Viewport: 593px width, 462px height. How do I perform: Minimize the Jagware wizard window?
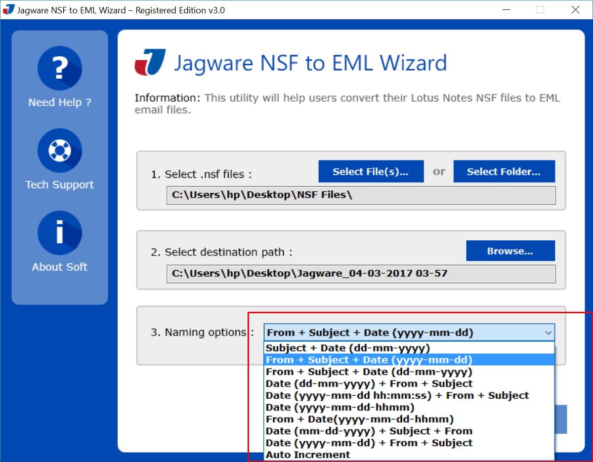506,10
